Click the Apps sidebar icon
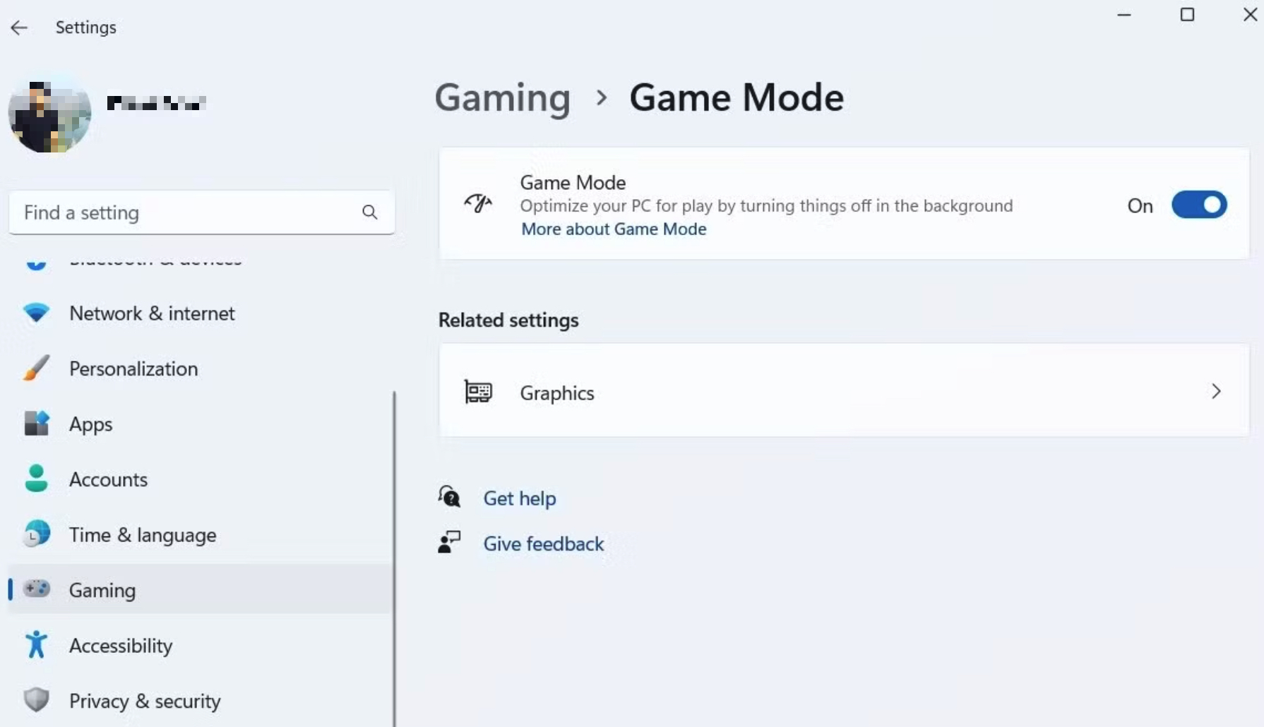 [x=36, y=423]
